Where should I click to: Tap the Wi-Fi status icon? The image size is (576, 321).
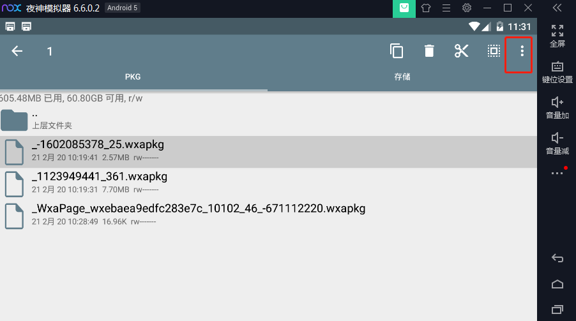pos(474,26)
